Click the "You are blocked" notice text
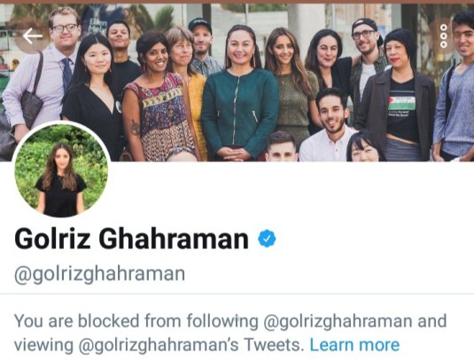 pyautogui.click(x=230, y=333)
